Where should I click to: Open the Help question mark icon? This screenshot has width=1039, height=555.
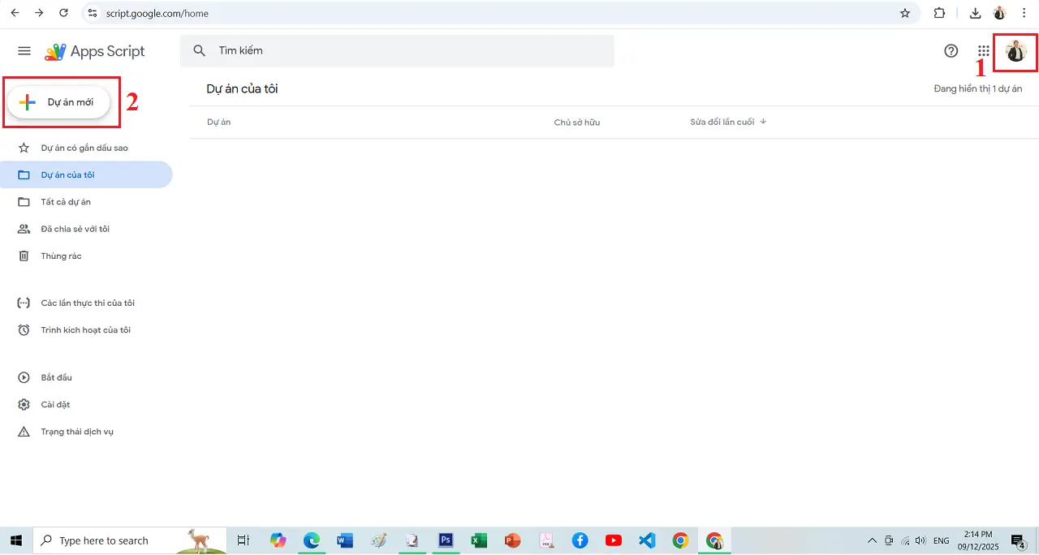[x=951, y=51]
